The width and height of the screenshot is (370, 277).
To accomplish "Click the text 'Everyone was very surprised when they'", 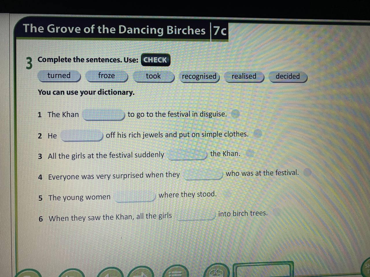I will tap(114, 176).
